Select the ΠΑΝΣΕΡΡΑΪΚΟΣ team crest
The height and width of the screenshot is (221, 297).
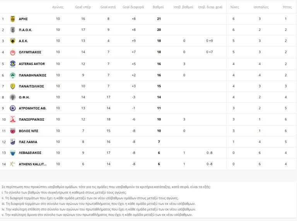tap(12, 120)
